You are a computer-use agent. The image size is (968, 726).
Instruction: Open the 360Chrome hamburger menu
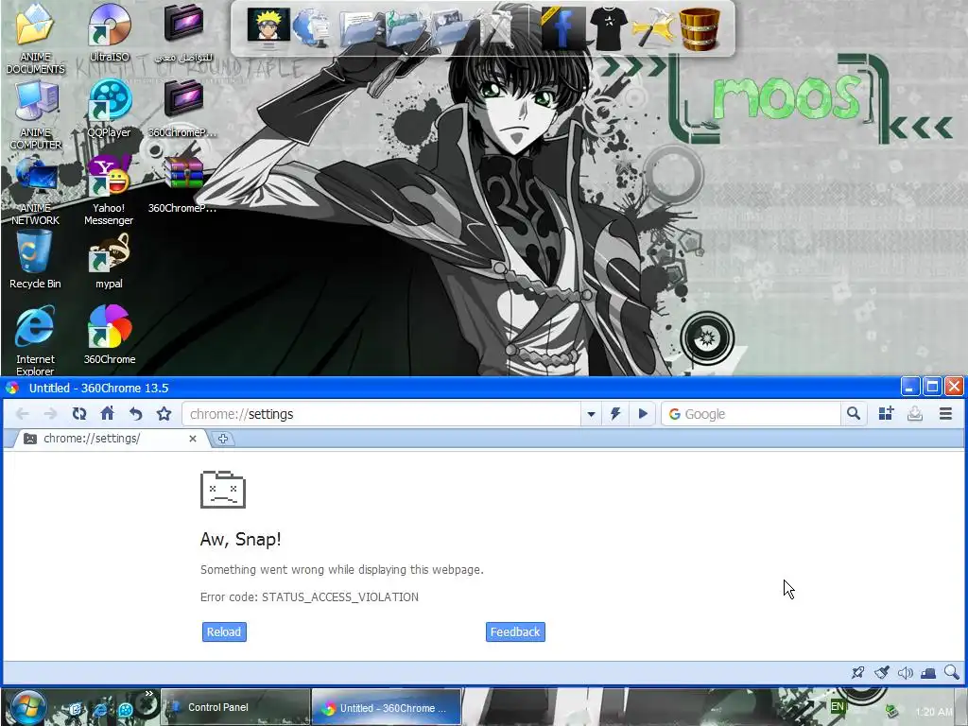(945, 414)
